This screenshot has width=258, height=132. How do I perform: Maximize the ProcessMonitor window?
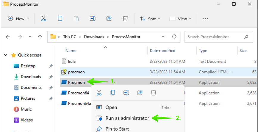tap(234, 4)
